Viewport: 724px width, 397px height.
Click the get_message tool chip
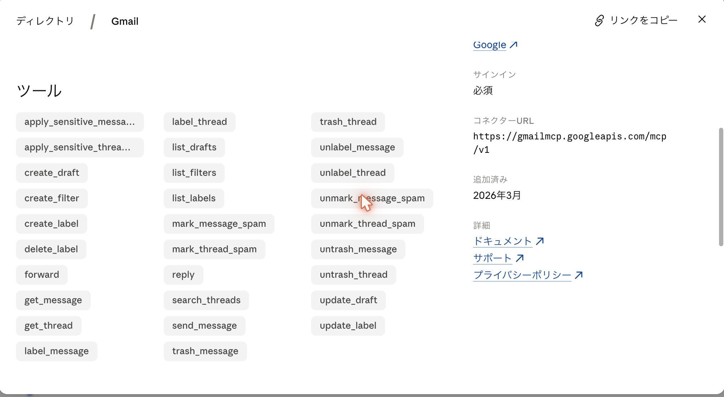(x=53, y=300)
